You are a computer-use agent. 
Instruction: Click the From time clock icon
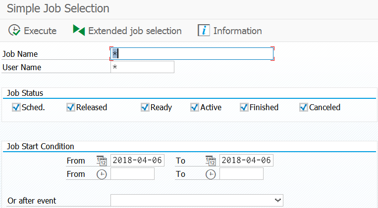(x=102, y=174)
